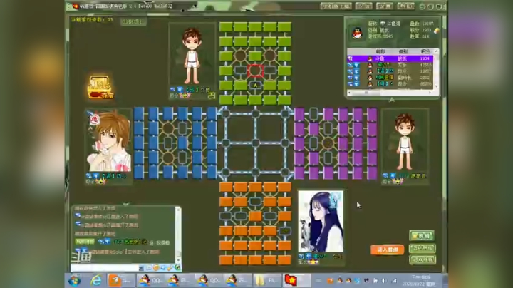Image resolution: width=513 pixels, height=288 pixels.
Task: Launch Internet Explorer from taskbar
Action: [x=96, y=281]
